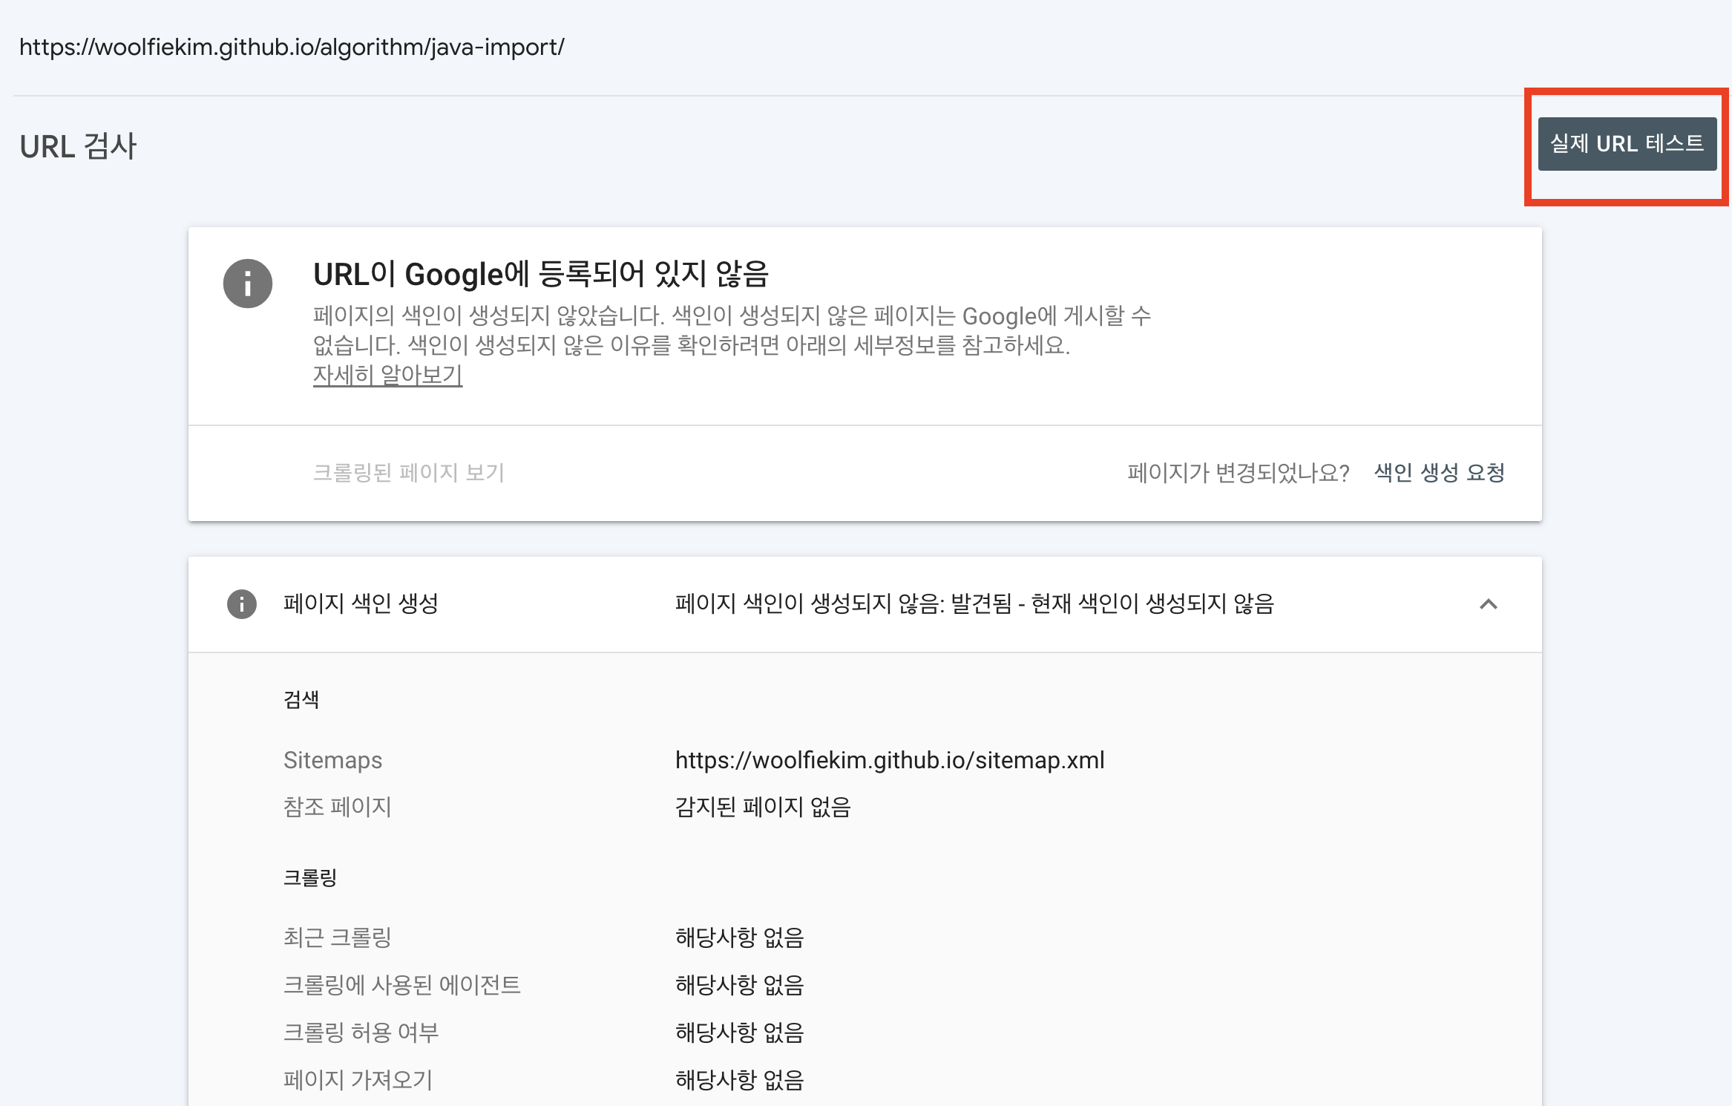This screenshot has height=1106, width=1732.
Task: Click the Sitemaps field label
Action: [332, 760]
